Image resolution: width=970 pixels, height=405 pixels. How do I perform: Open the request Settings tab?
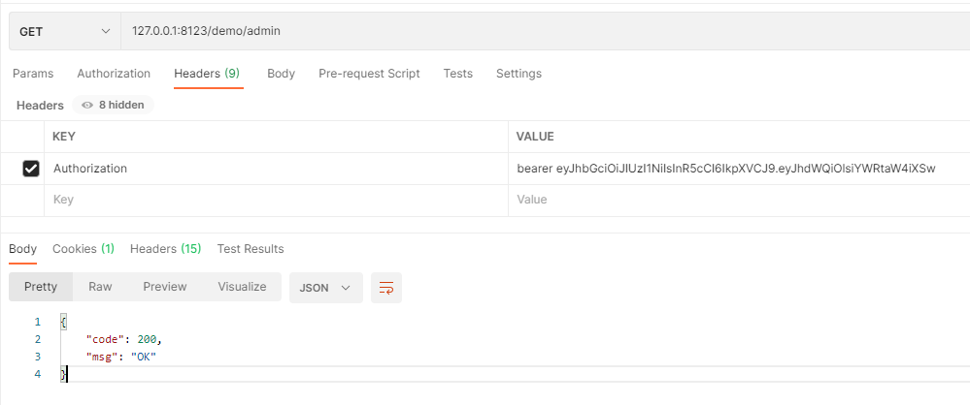(518, 74)
